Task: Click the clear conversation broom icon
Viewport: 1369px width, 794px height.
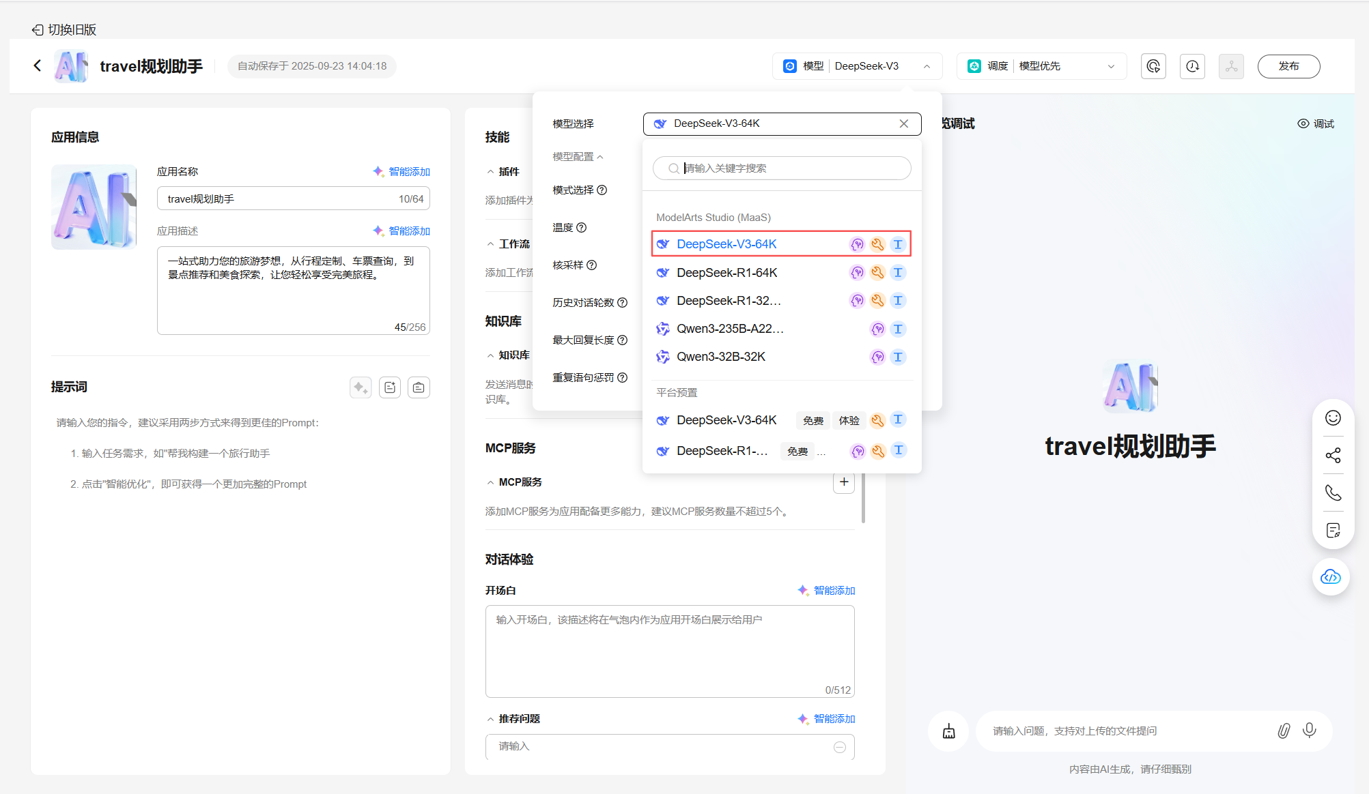Action: click(x=949, y=731)
